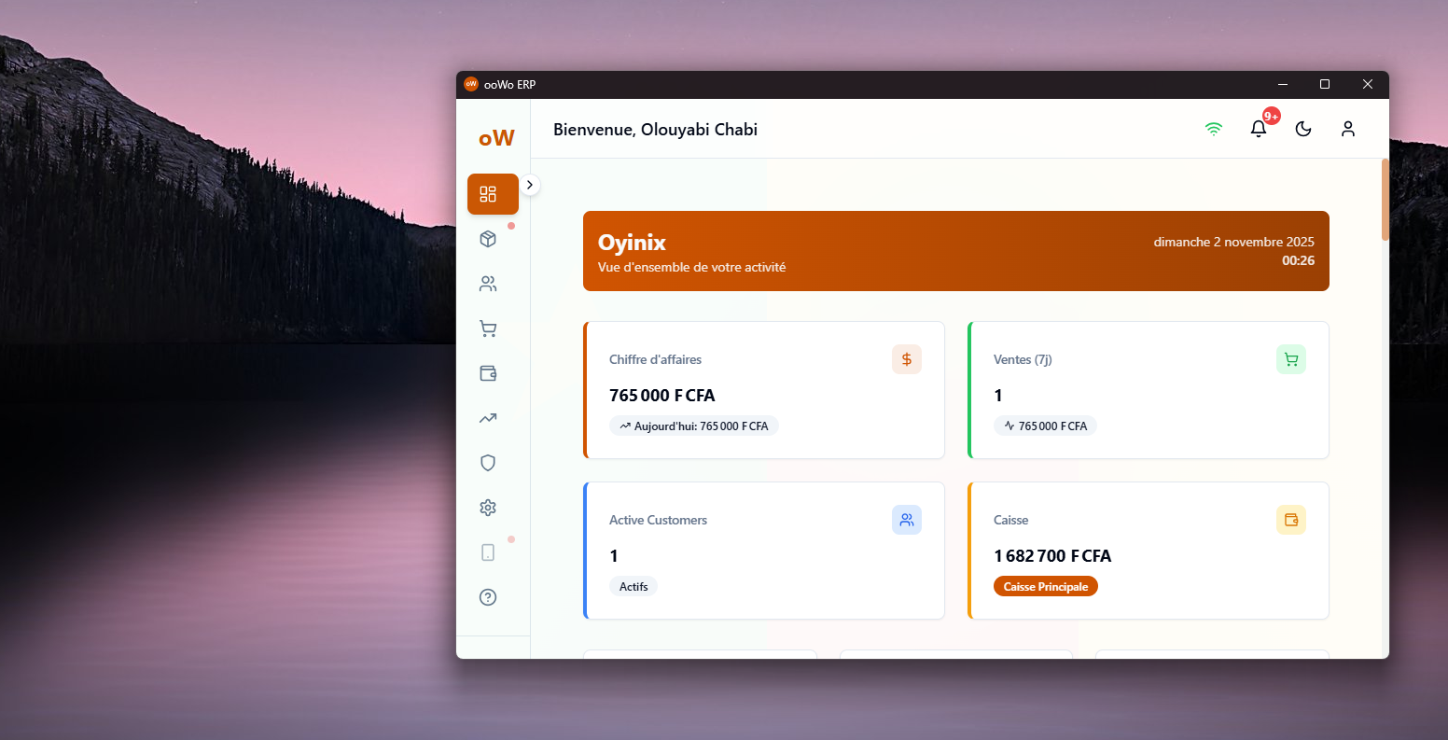Open the Sales module (shopping cart icon)
The width and height of the screenshot is (1448, 740).
487,328
